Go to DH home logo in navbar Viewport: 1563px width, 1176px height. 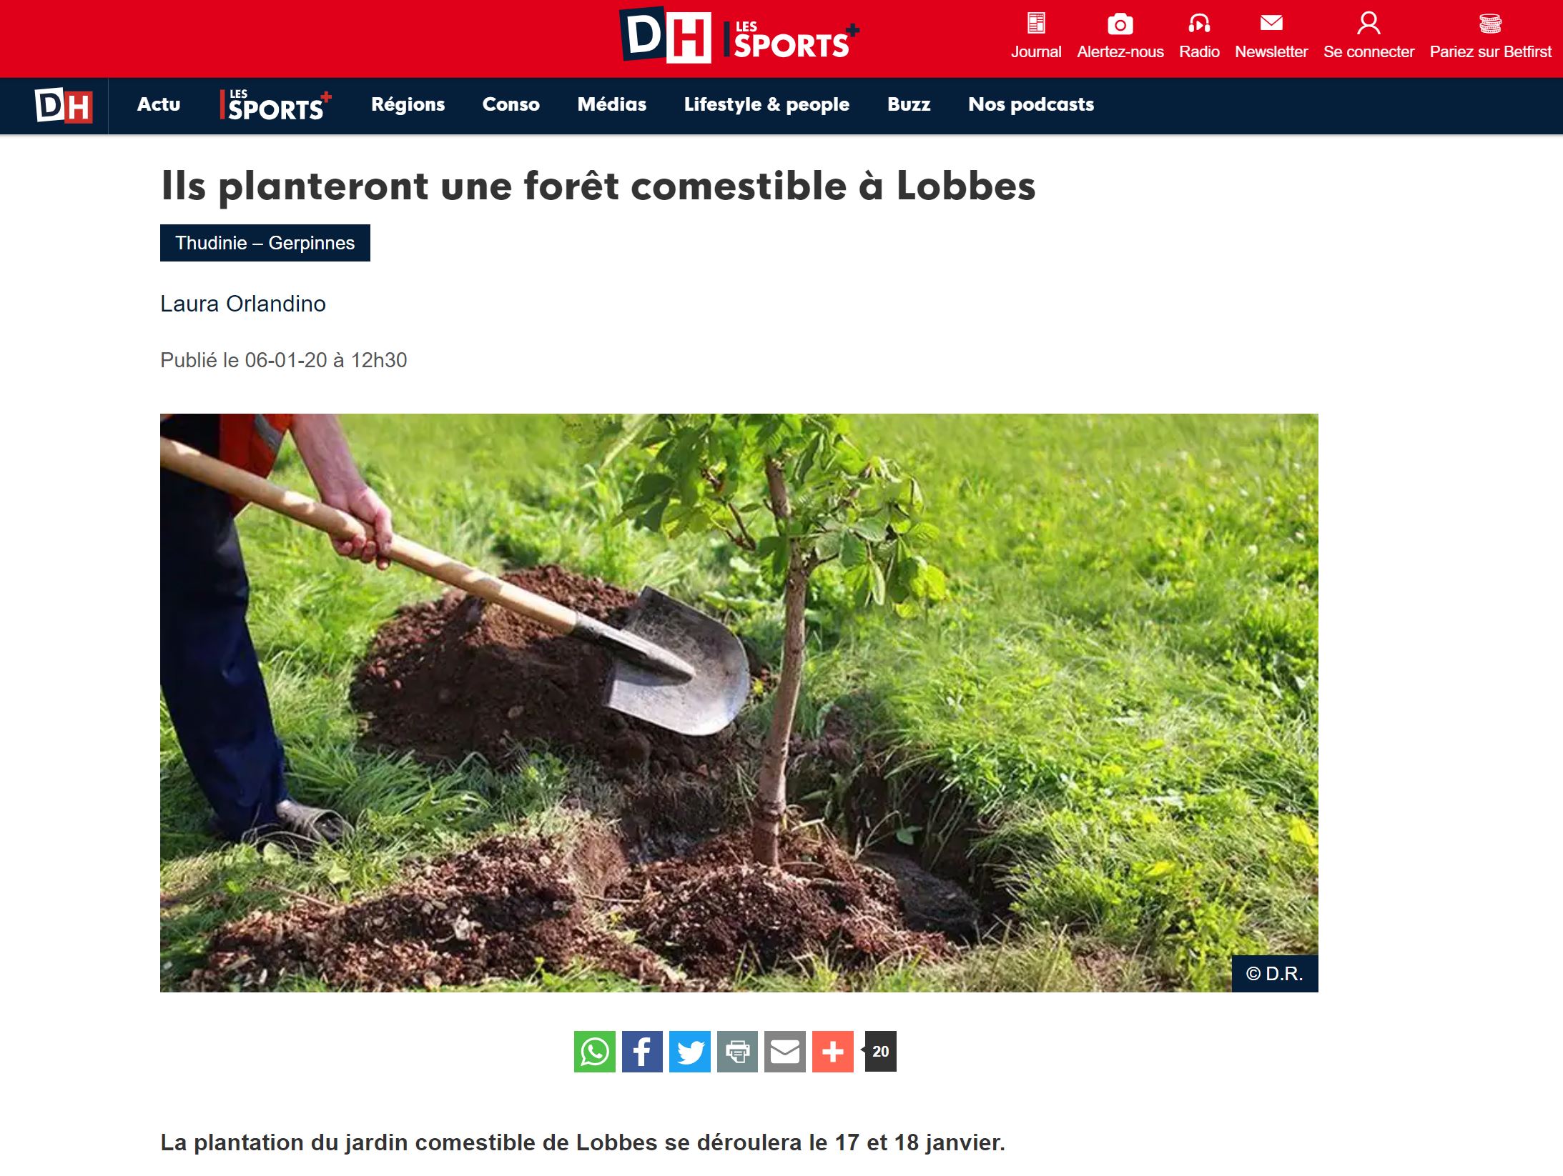(x=64, y=106)
